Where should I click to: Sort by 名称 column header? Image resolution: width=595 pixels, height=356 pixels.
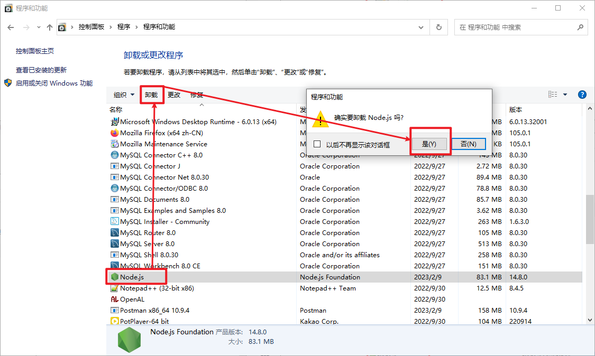116,109
